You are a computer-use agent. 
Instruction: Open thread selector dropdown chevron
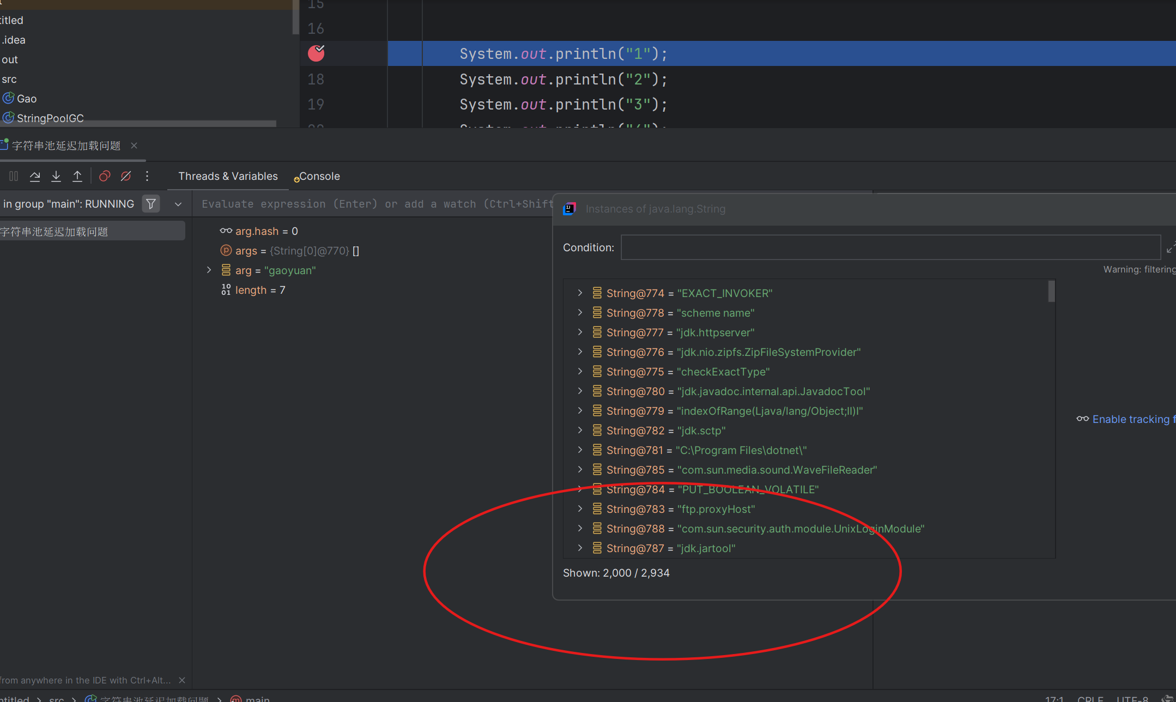click(178, 204)
